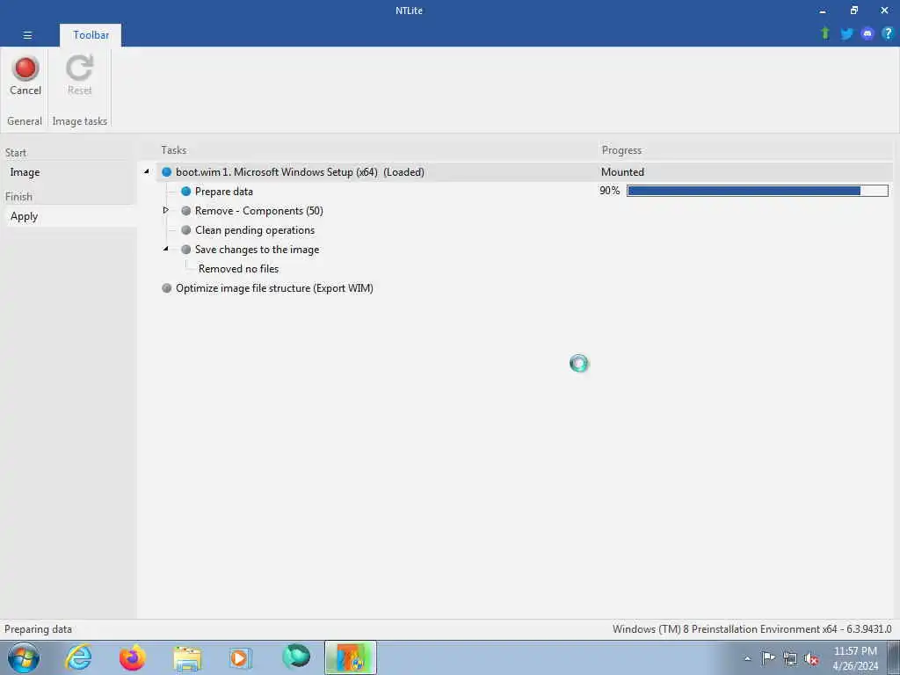Select the Save changes to the image task

coord(258,250)
